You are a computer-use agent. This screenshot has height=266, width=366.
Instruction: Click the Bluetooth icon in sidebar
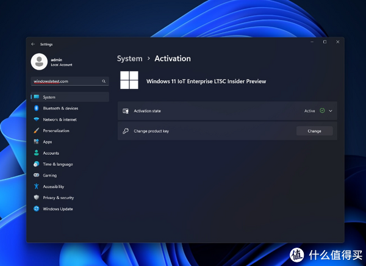click(37, 108)
